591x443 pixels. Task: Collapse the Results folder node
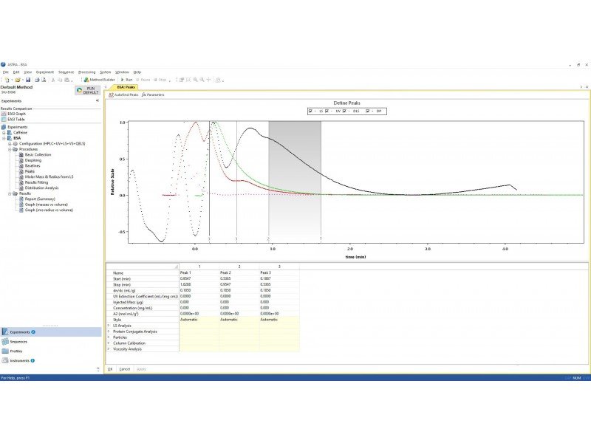(10, 193)
